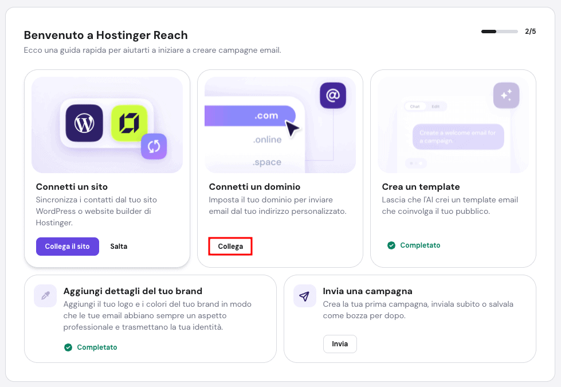561x387 pixels.
Task: Click Invia to start a campaign
Action: (339, 344)
